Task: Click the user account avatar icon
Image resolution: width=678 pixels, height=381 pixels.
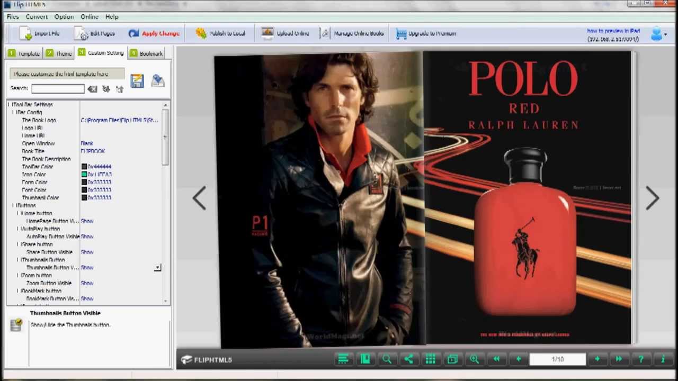Action: click(657, 34)
